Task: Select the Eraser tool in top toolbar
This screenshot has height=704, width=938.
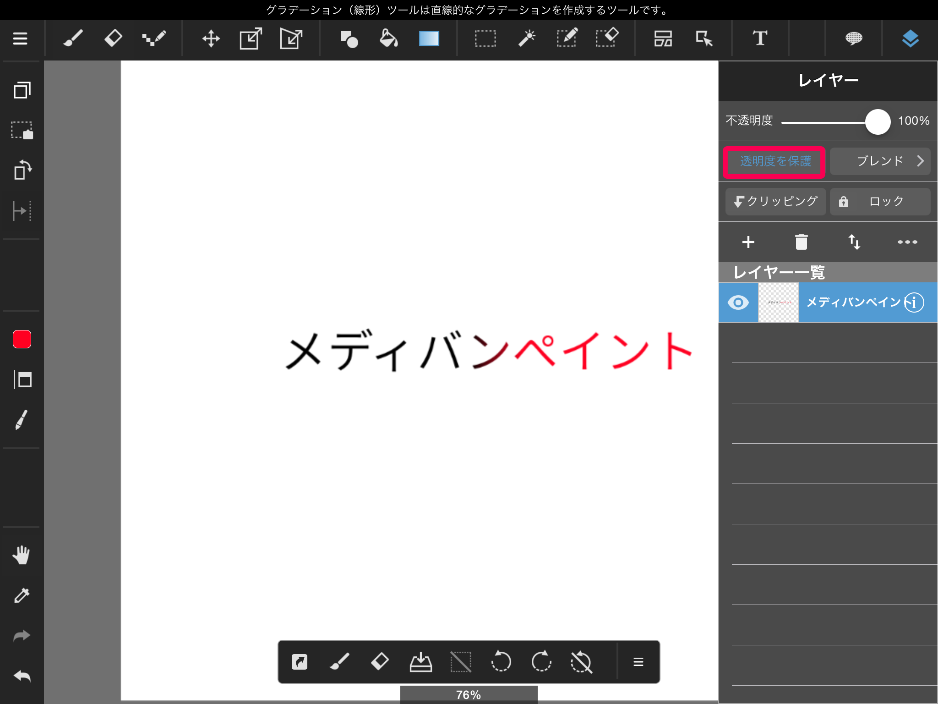Action: [x=113, y=38]
